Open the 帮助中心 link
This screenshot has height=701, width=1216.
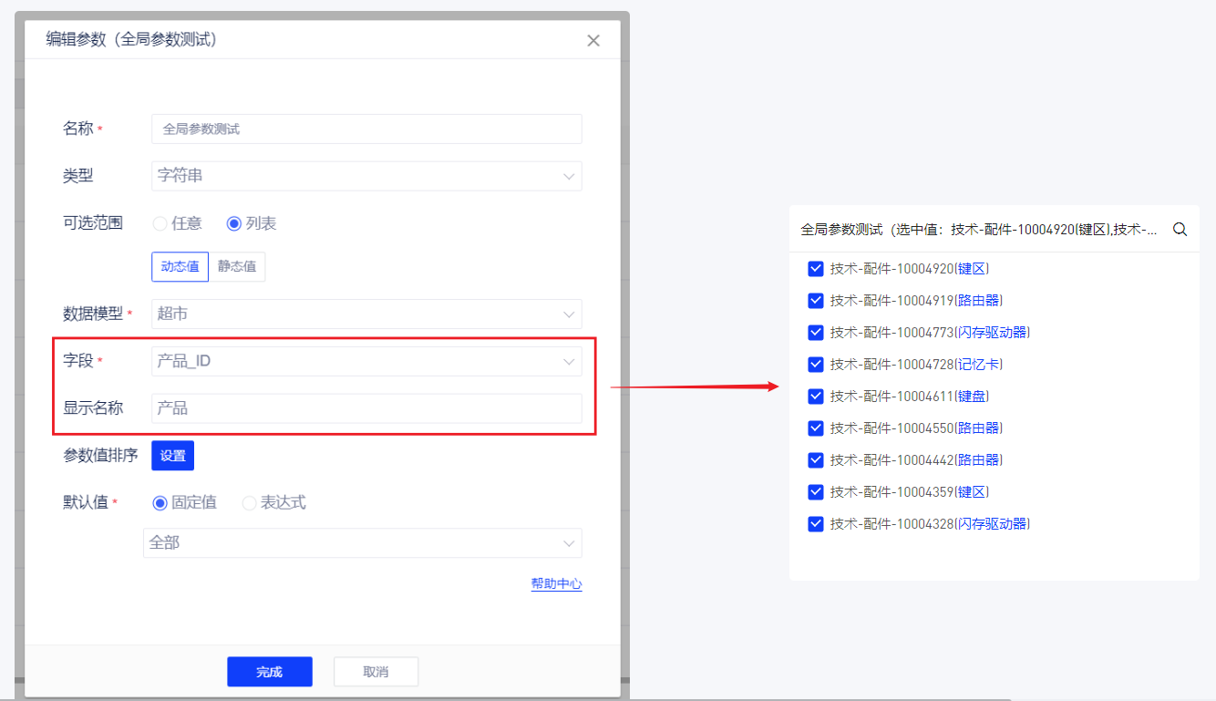[556, 584]
